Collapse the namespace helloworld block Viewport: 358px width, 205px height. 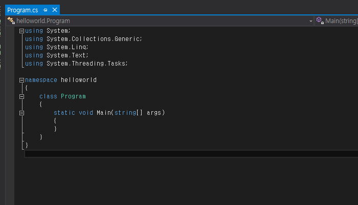point(21,80)
